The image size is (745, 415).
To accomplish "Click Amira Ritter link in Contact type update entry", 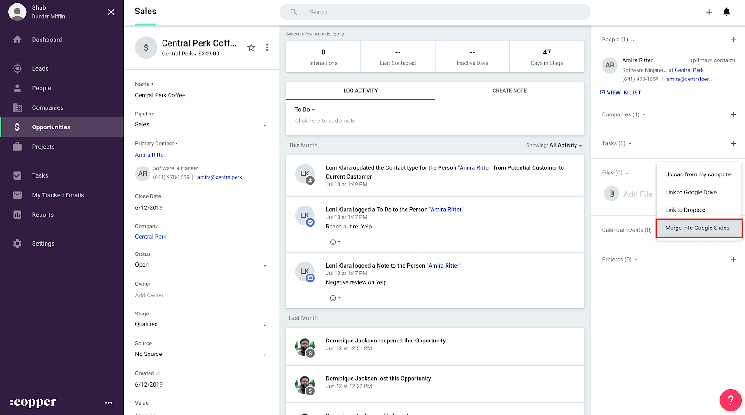I will coord(475,168).
